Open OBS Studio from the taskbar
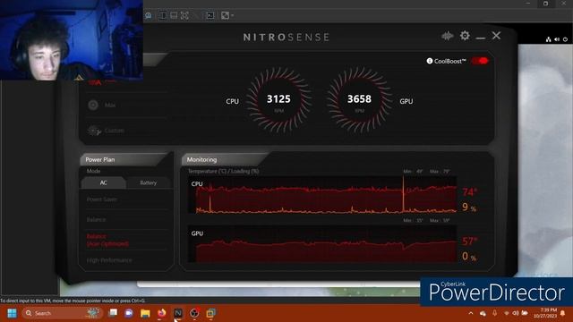This screenshot has height=322, width=573. click(194, 313)
